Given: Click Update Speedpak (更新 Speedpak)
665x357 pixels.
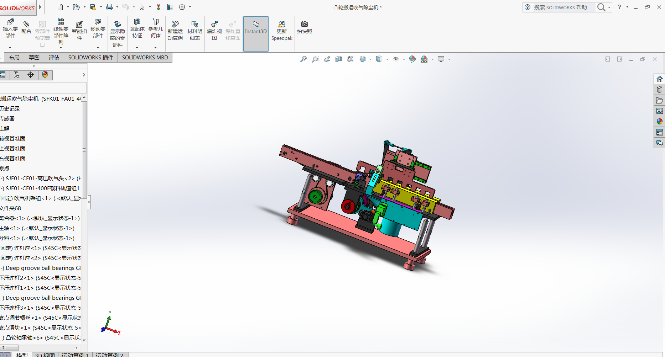Looking at the screenshot, I should click(x=282, y=31).
